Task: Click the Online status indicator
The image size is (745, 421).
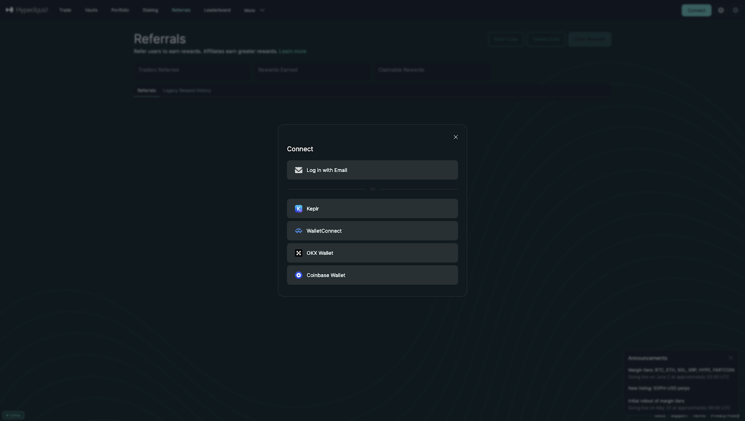Action: pos(13,414)
